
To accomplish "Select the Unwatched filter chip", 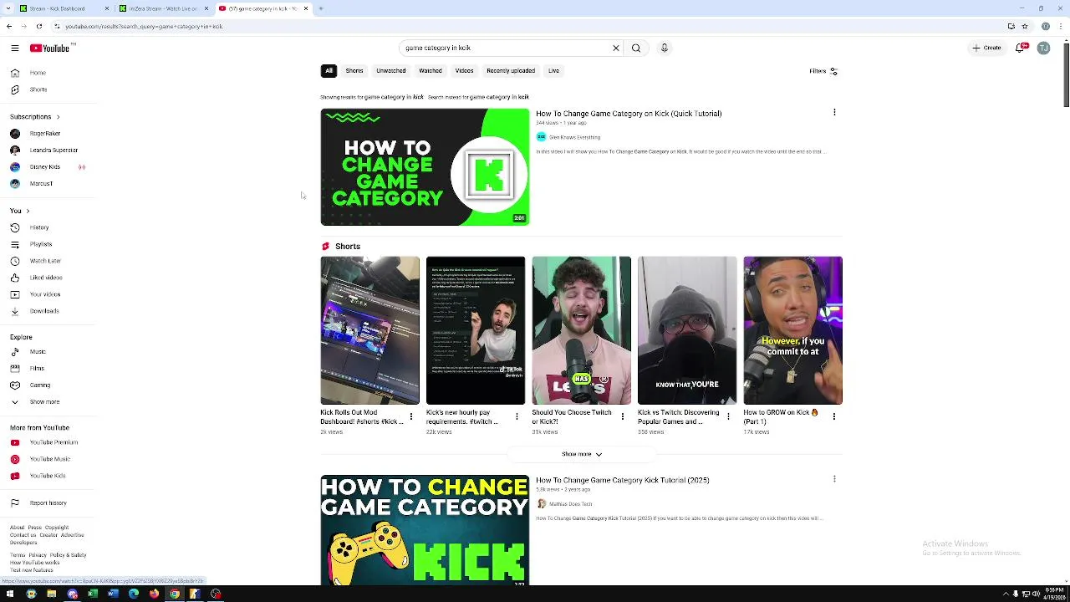I will [390, 71].
